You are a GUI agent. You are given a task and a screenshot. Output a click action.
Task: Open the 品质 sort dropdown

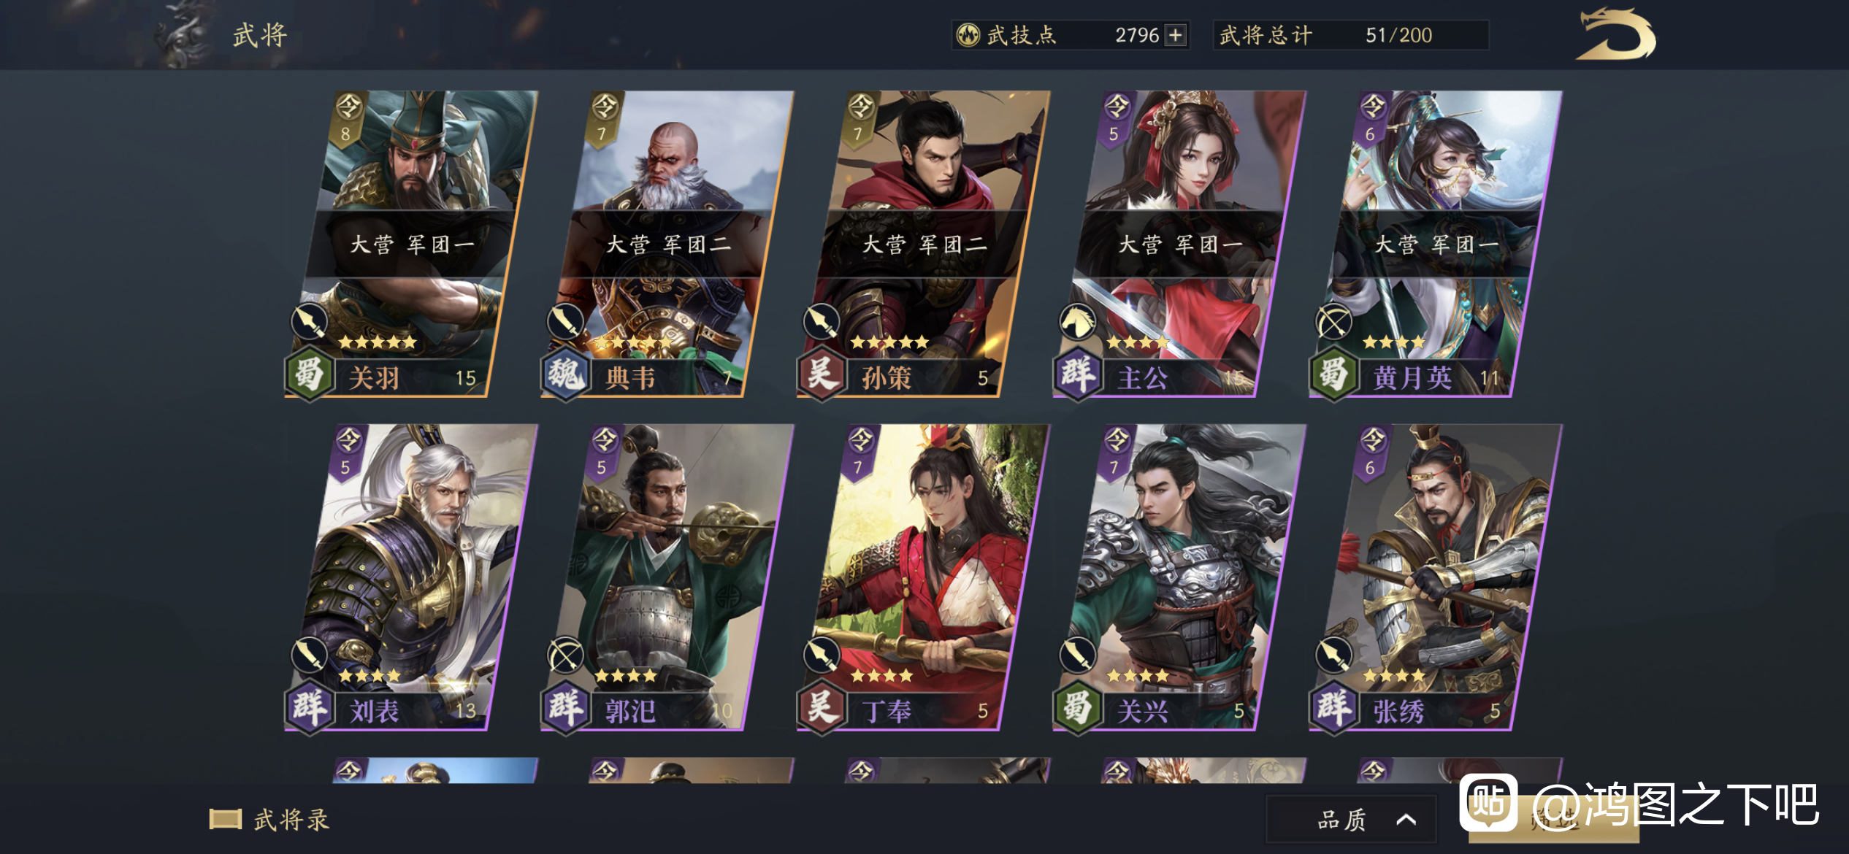point(1351,819)
